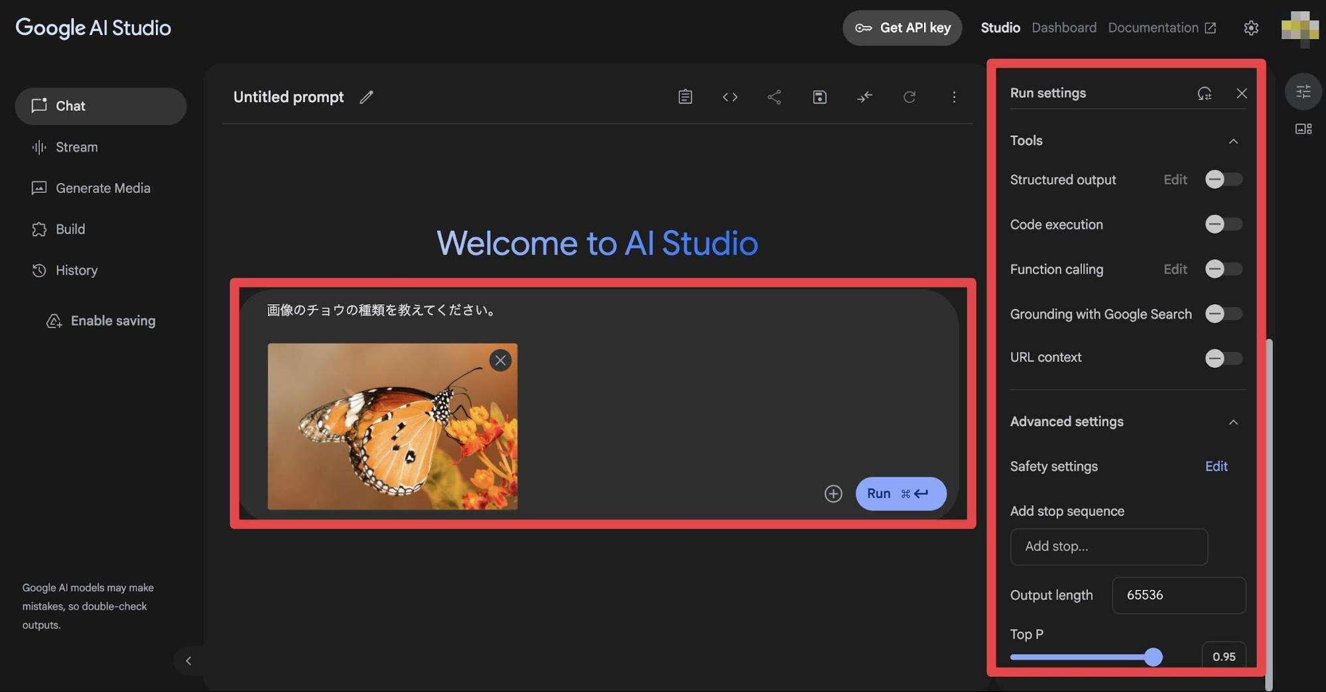Collapse the left sidebar with arrow icon
The image size is (1326, 692).
pos(188,661)
